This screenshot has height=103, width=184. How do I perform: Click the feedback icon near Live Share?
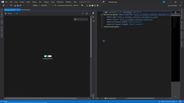(181, 5)
